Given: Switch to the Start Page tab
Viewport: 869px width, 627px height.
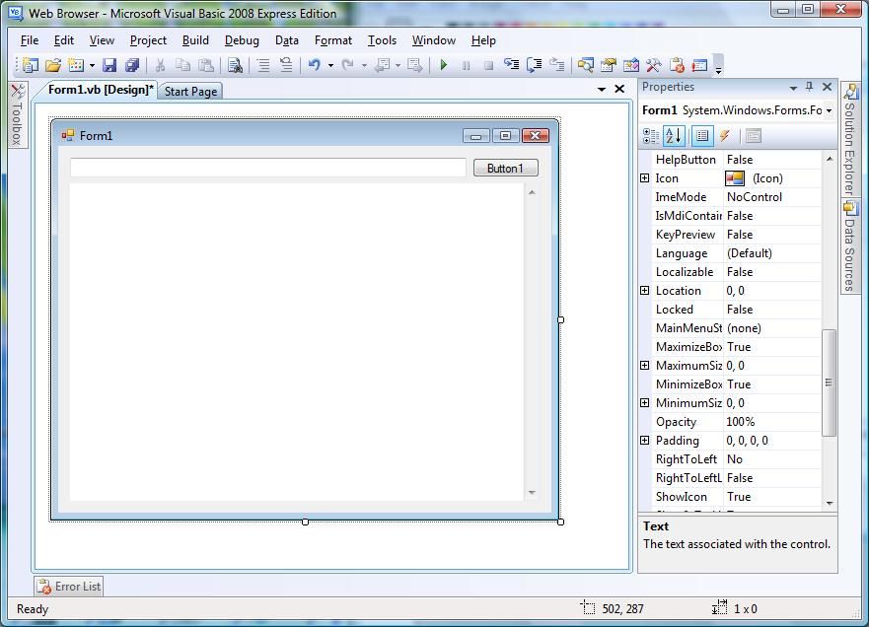Looking at the screenshot, I should point(190,92).
